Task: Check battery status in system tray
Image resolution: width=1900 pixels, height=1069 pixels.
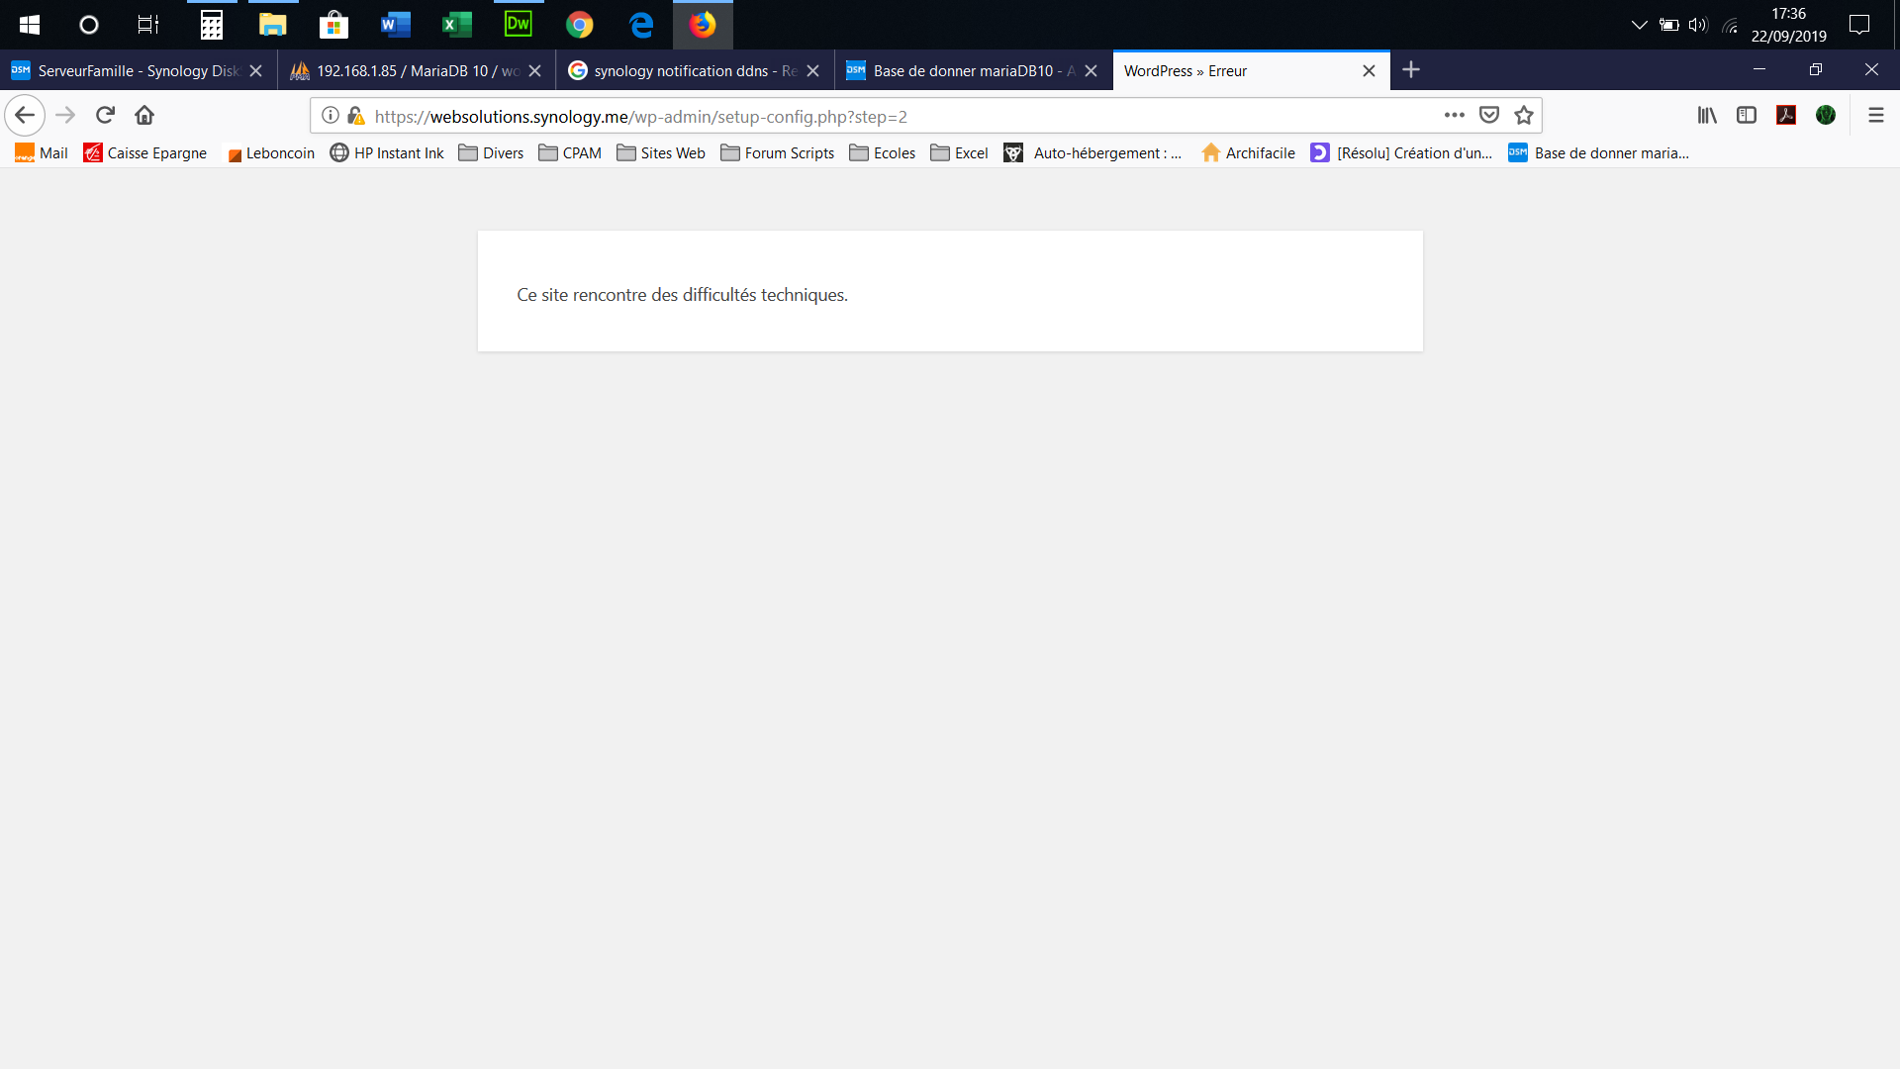Action: point(1668,25)
